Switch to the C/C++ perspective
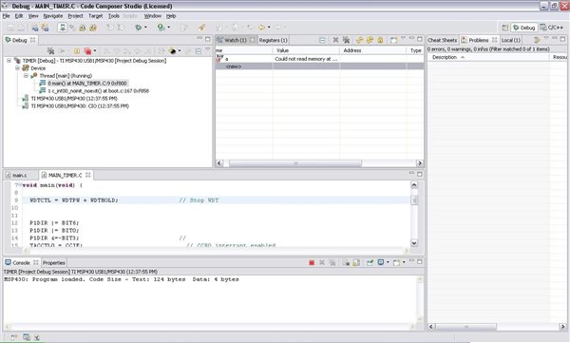 pos(552,28)
